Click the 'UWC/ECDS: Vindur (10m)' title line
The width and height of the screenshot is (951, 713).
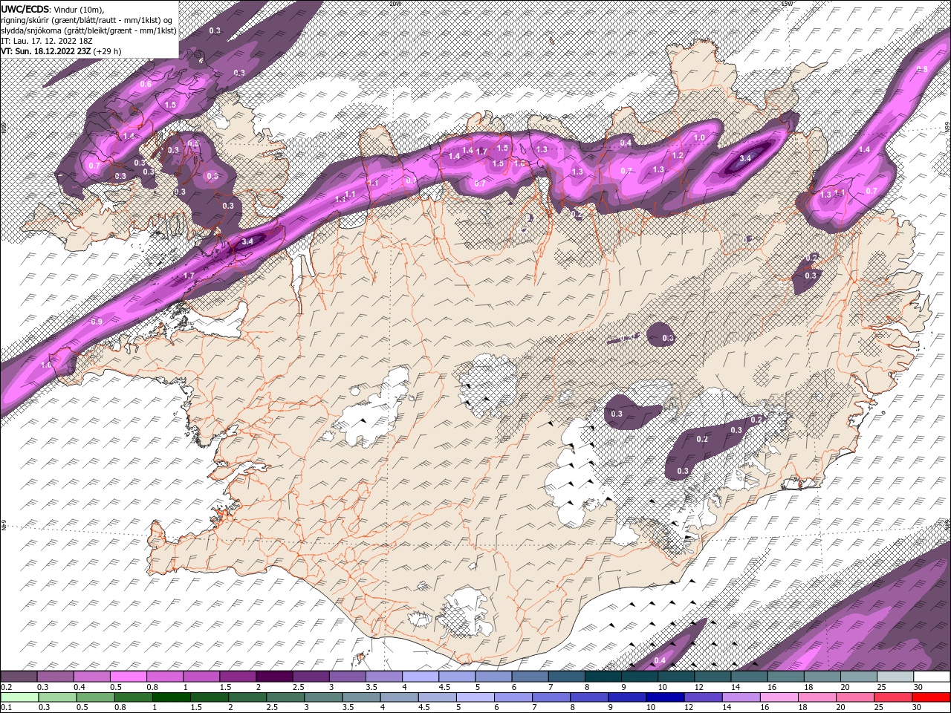53,8
